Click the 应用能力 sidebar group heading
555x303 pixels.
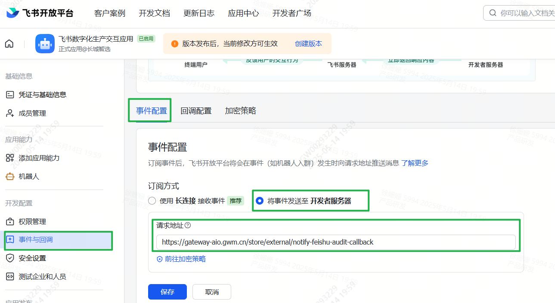(19, 139)
